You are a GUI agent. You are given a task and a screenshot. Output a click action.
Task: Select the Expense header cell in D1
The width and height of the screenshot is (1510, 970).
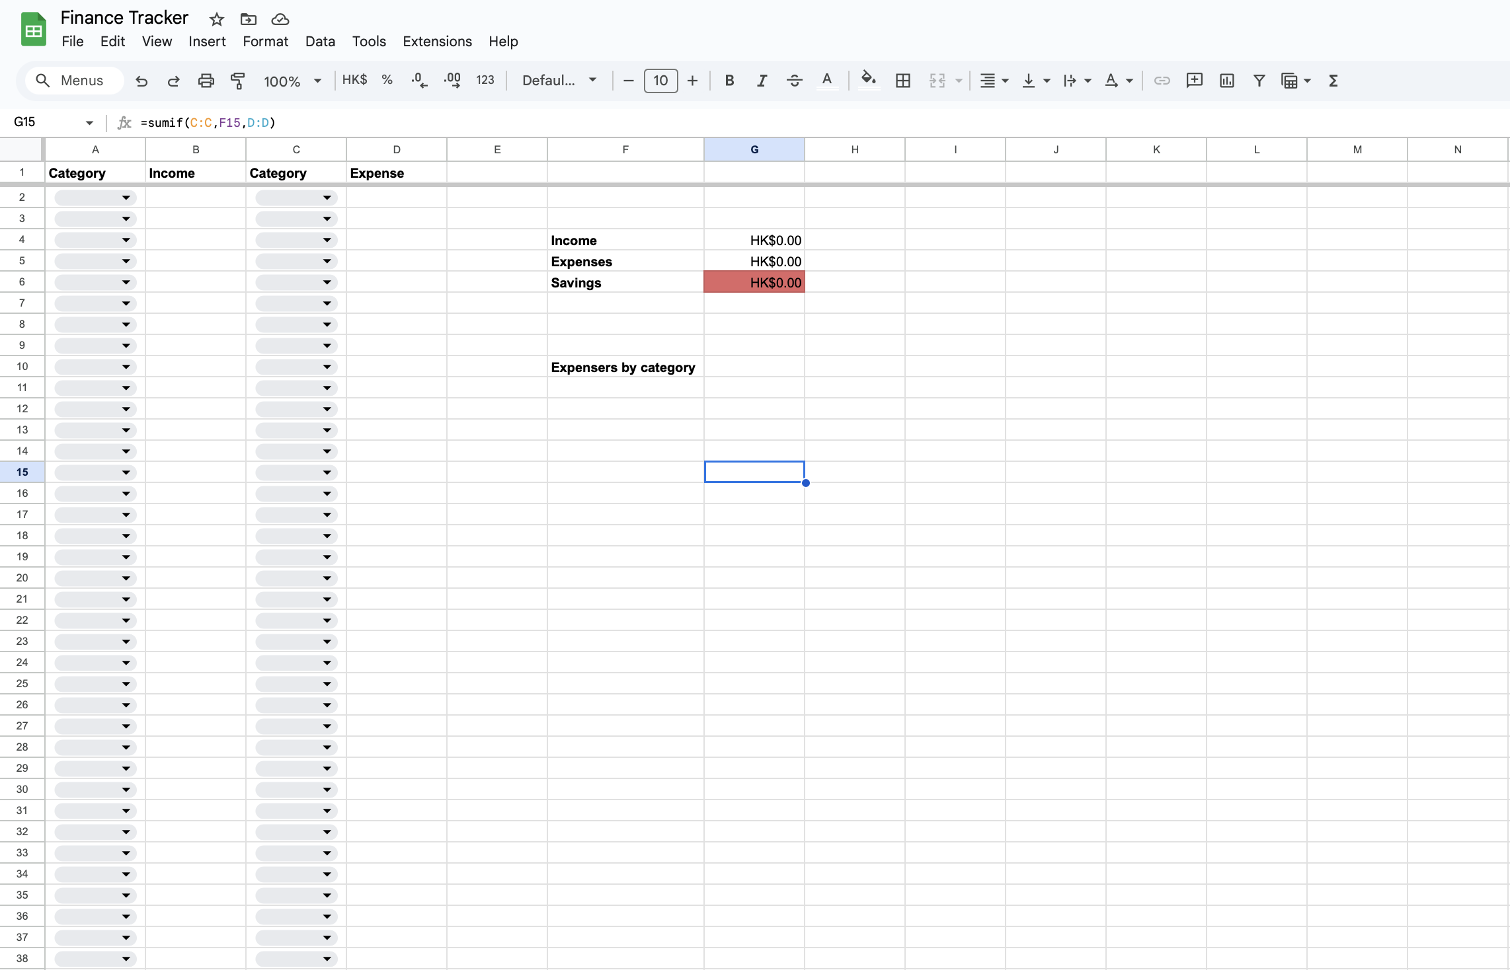pyautogui.click(x=397, y=172)
